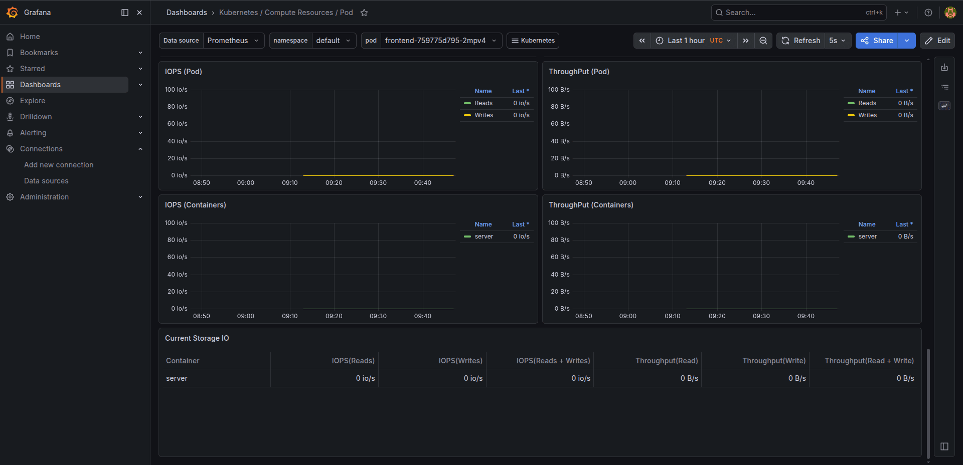The image size is (963, 465).
Task: Open the namespace default dropdown
Action: tap(334, 41)
